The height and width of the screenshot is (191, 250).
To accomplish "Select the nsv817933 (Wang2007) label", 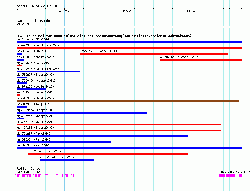I will point(34,104).
